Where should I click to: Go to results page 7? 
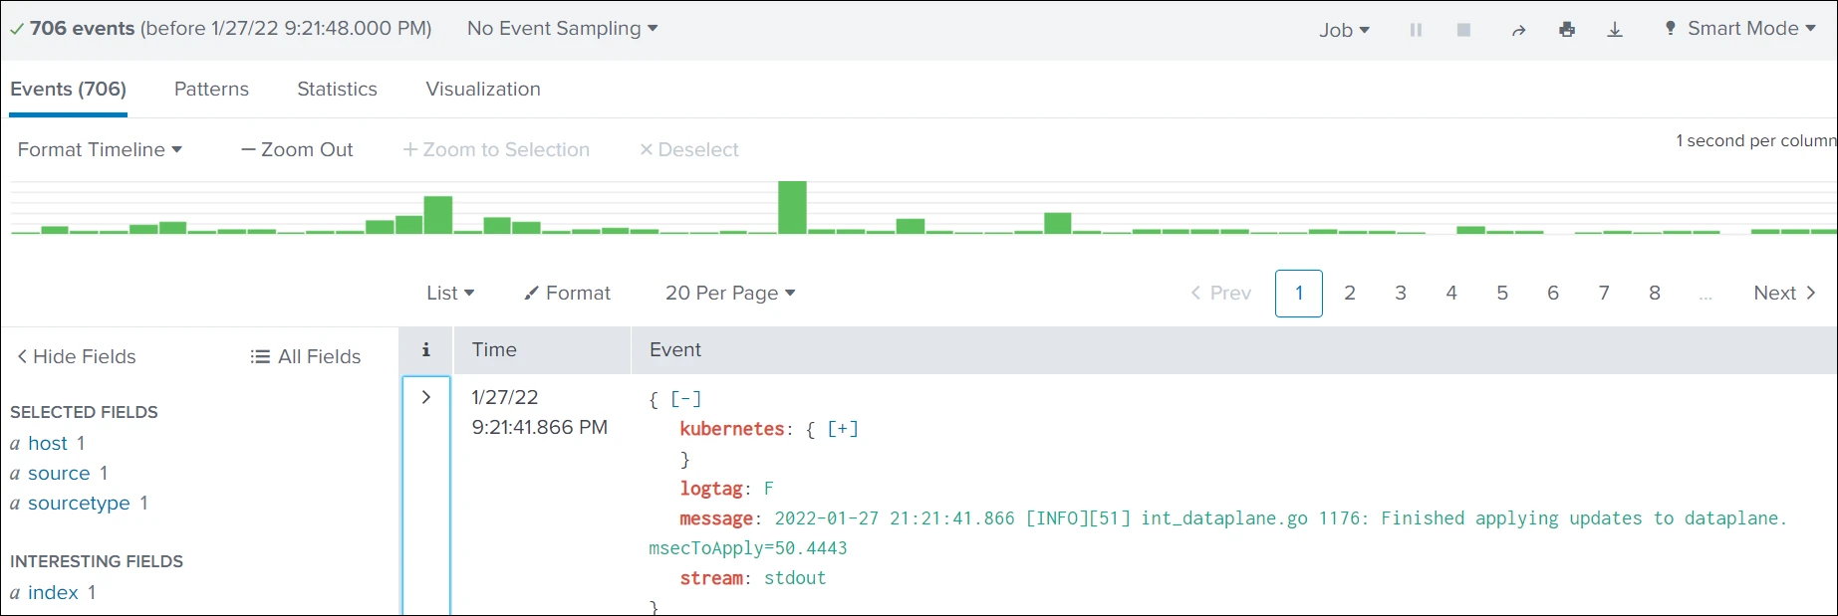coord(1604,293)
